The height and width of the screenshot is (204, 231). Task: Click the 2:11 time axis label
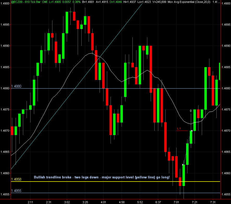click(x=30, y=202)
